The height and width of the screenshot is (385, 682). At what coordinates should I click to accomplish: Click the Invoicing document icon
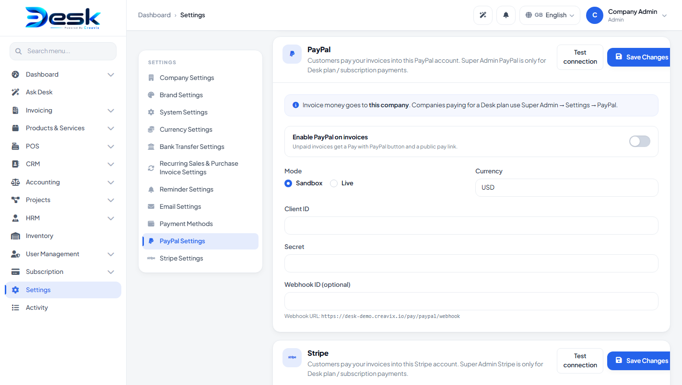tap(15, 111)
